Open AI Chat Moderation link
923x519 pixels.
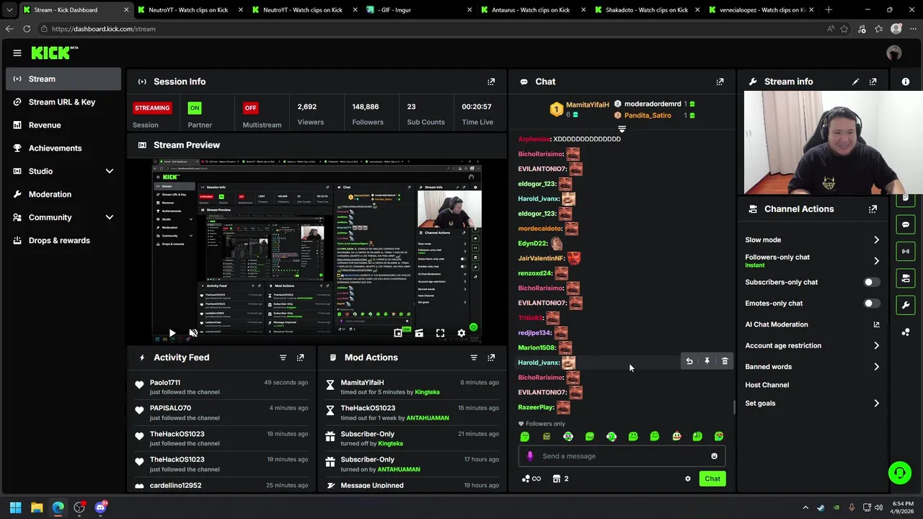coord(812,325)
